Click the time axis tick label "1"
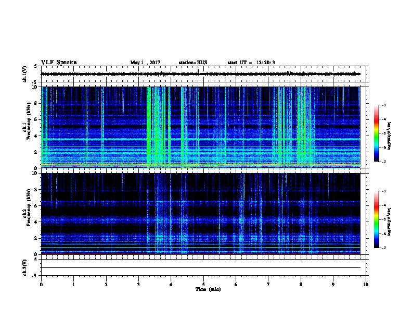This screenshot has width=412, height=319. [73, 285]
